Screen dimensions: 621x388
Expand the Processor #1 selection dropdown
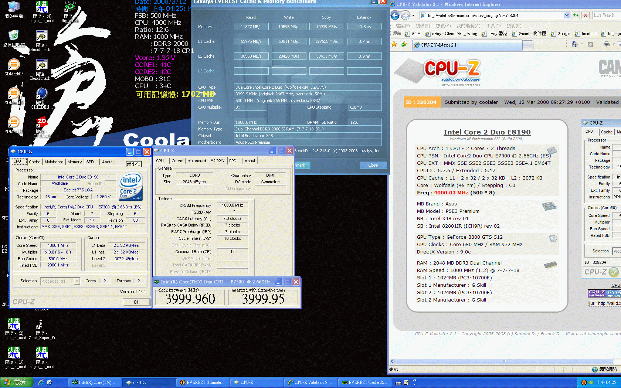pos(77,281)
